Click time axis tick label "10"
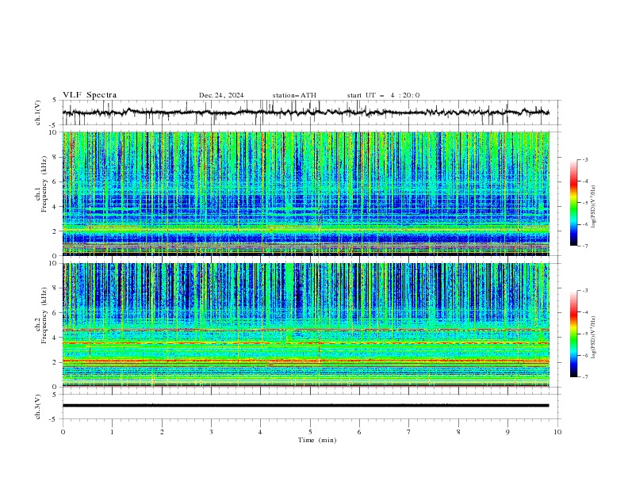 557,432
